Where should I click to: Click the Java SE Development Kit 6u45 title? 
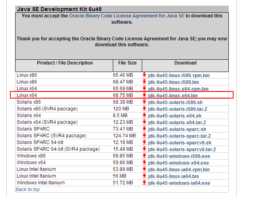[59, 9]
